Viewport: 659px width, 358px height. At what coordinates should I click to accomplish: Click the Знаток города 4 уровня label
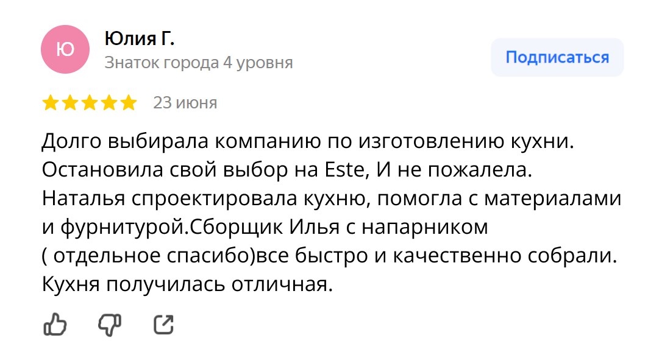[x=199, y=63]
